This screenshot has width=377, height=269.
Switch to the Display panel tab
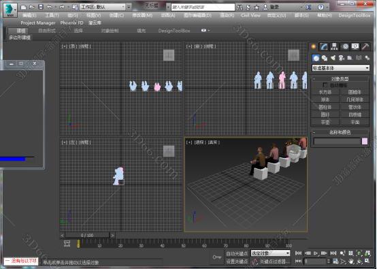[355, 46]
